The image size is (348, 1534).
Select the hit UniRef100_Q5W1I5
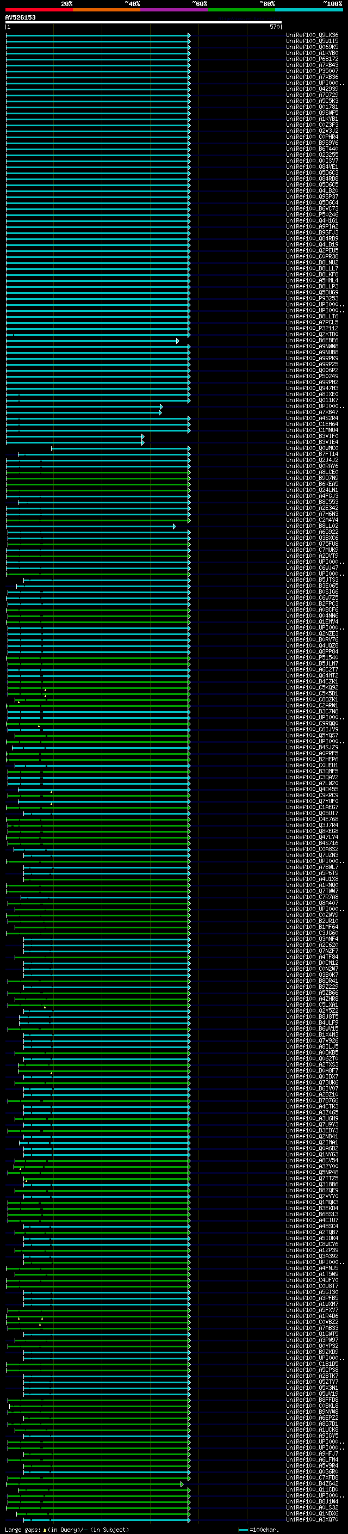click(312, 41)
